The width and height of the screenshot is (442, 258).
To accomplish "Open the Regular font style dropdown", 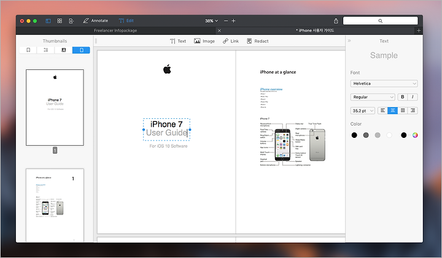I will (373, 97).
